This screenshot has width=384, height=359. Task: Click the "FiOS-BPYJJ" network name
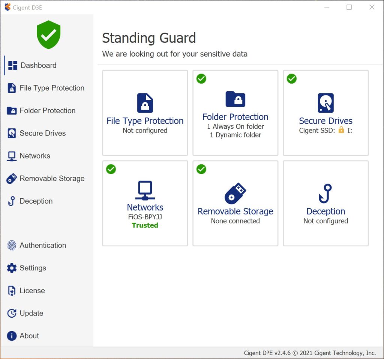coord(145,217)
